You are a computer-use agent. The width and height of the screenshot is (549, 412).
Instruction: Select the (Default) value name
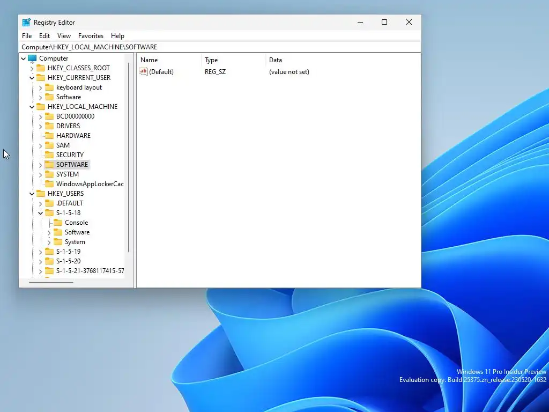[x=161, y=72]
